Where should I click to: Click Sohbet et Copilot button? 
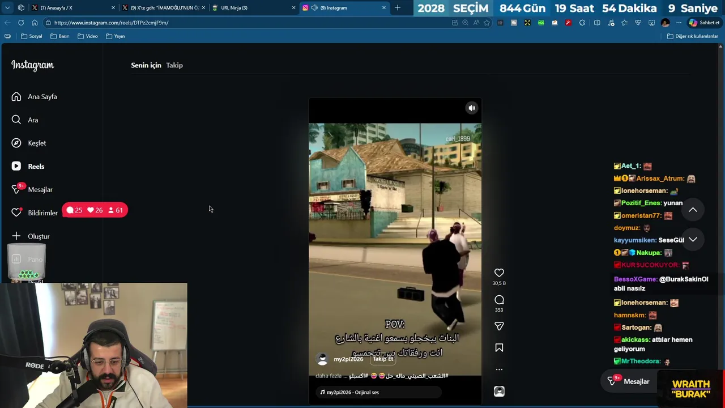click(x=704, y=23)
